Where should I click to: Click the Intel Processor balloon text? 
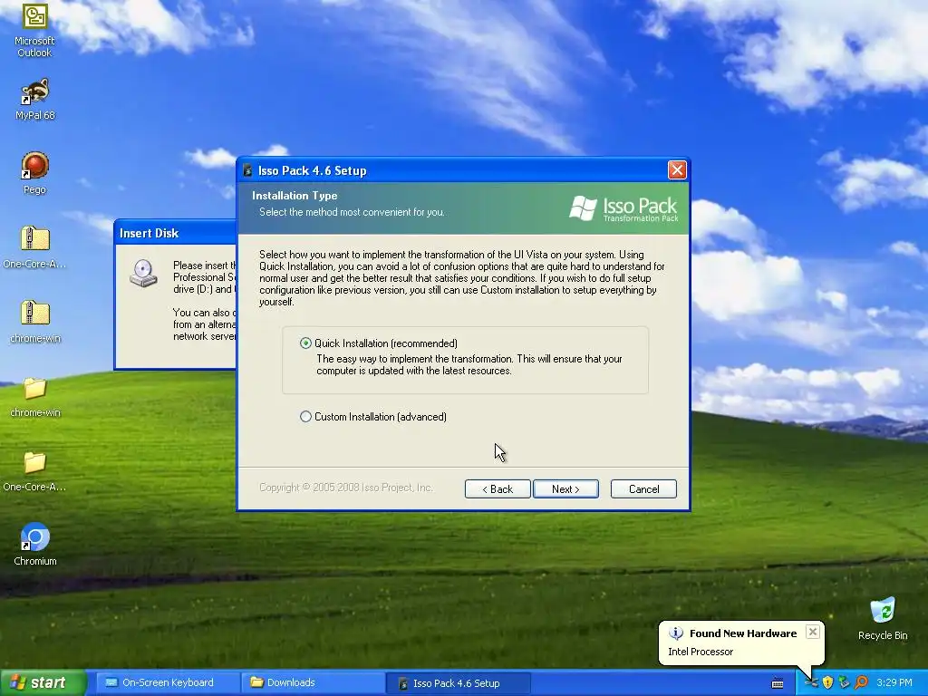click(x=701, y=652)
